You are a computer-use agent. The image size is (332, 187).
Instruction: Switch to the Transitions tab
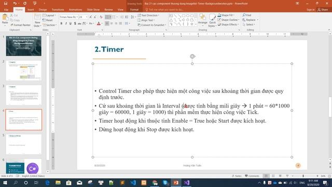point(58,9)
